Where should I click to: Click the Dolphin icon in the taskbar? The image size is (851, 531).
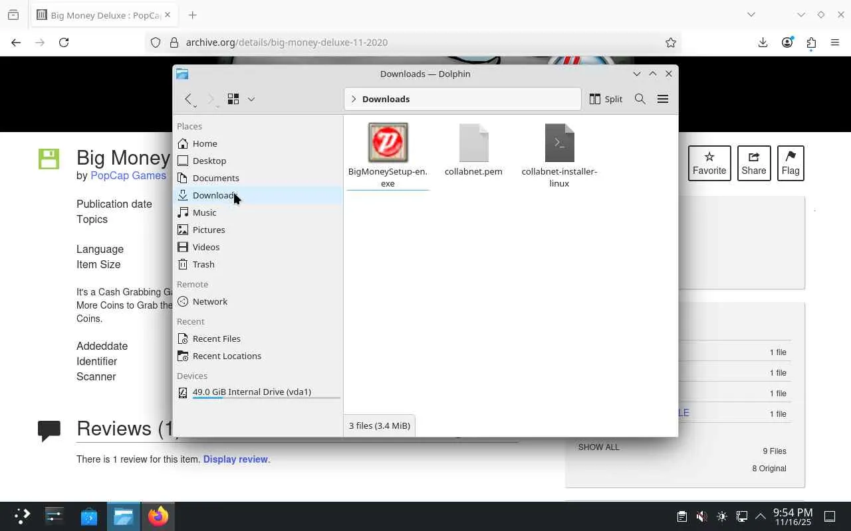click(124, 516)
